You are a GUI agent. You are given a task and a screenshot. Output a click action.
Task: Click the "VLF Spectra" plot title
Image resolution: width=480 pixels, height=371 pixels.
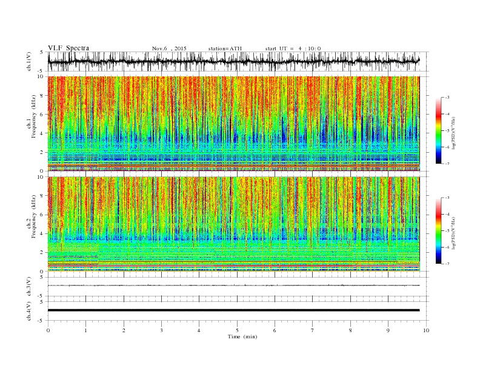(68, 48)
